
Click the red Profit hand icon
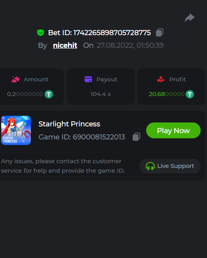[x=161, y=79]
